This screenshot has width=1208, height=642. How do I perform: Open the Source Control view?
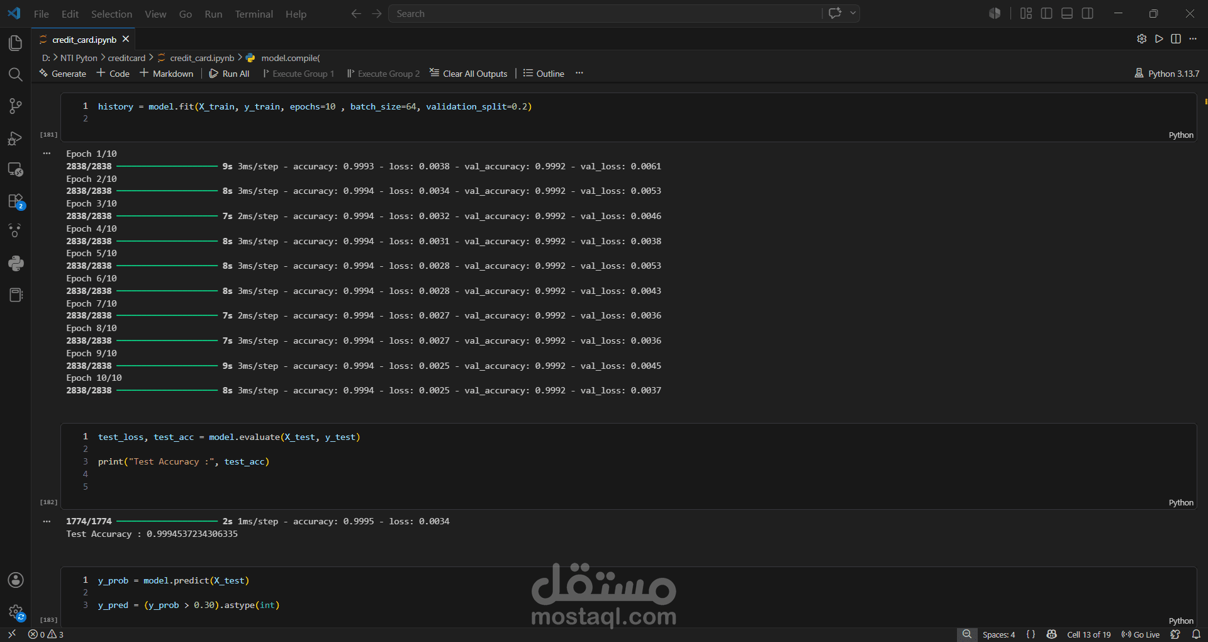pos(16,106)
